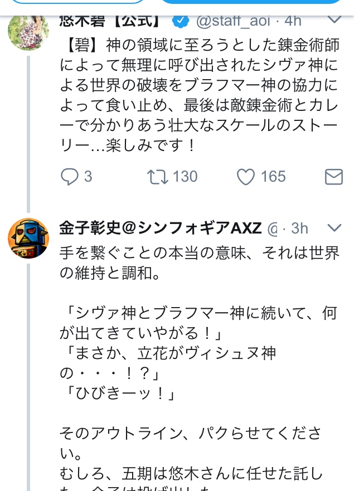Screen dimensions: 354x491
Task: Open the chevron menu on 金子彰史's tweet
Action: tap(333, 228)
